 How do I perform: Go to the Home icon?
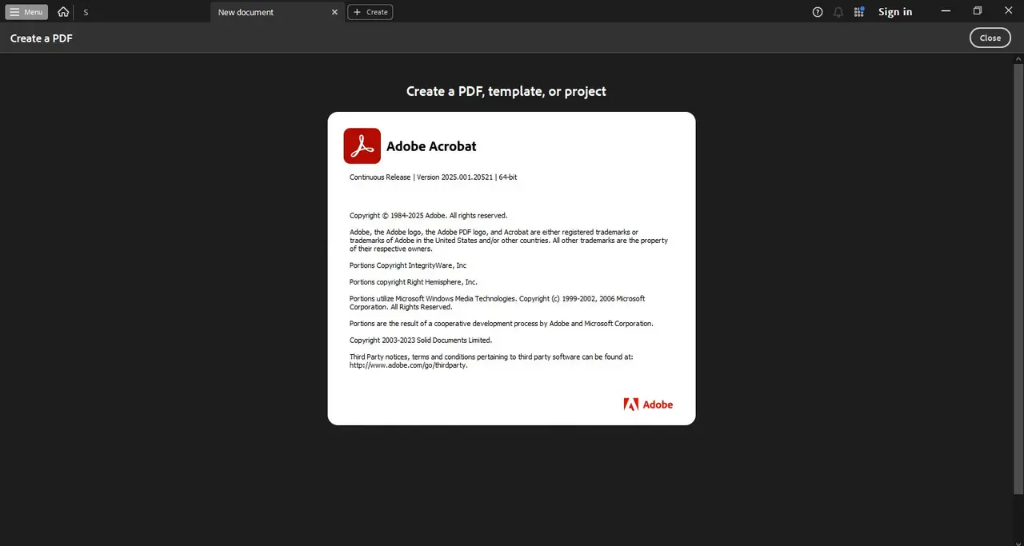coord(63,12)
